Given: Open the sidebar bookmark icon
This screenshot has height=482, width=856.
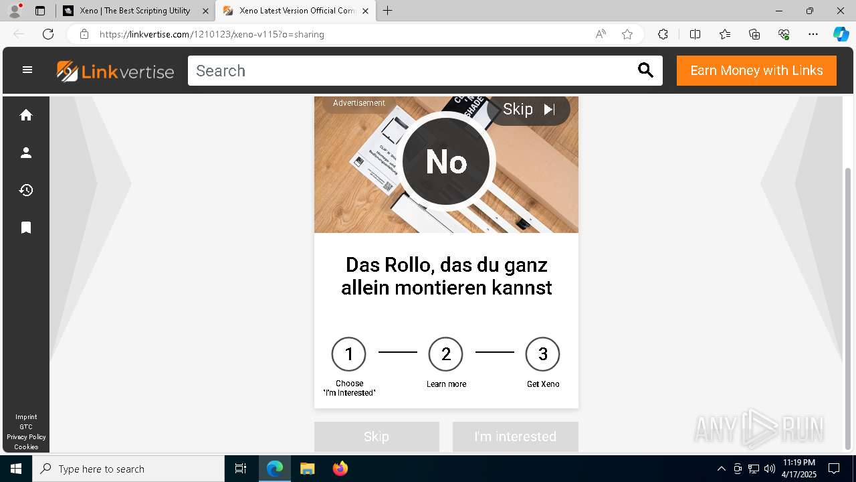Looking at the screenshot, I should pos(26,228).
